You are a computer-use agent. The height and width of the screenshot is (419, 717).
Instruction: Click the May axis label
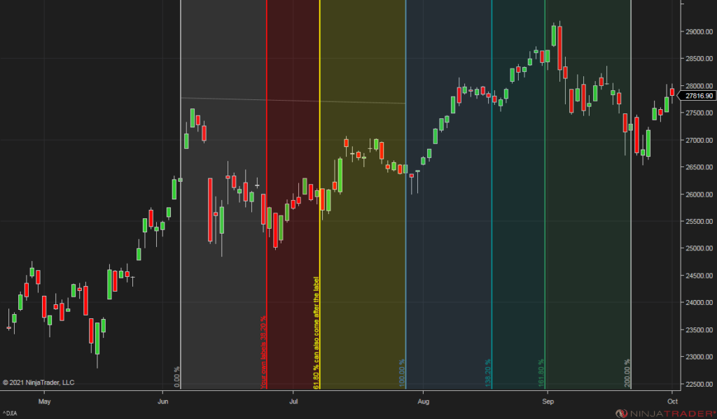pyautogui.click(x=44, y=402)
